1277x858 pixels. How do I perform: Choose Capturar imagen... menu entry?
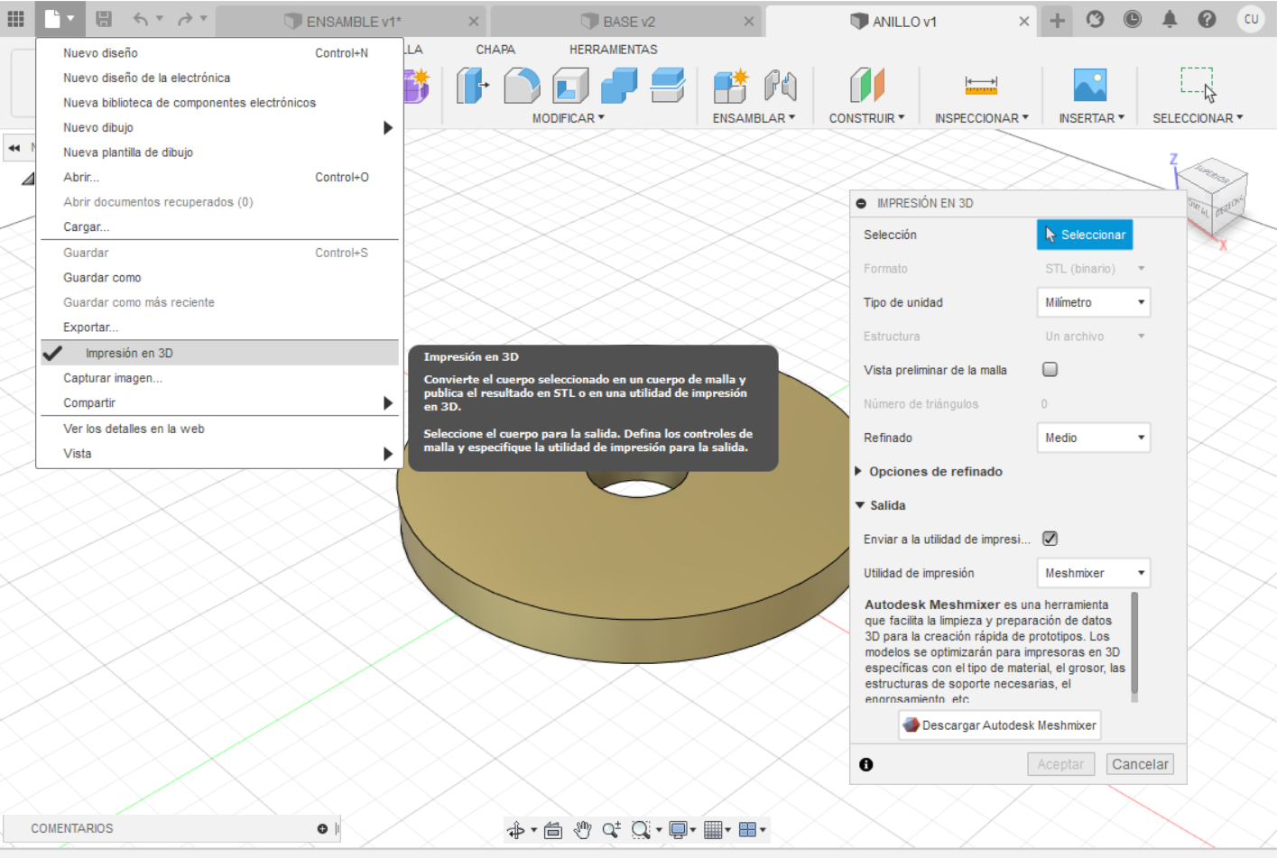tap(219, 378)
